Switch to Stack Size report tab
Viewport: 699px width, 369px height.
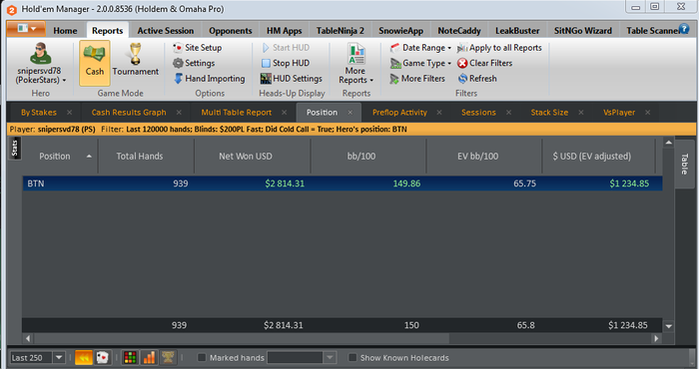tap(549, 113)
